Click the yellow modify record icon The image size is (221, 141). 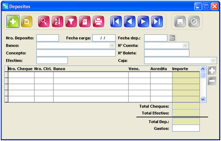coord(26,22)
